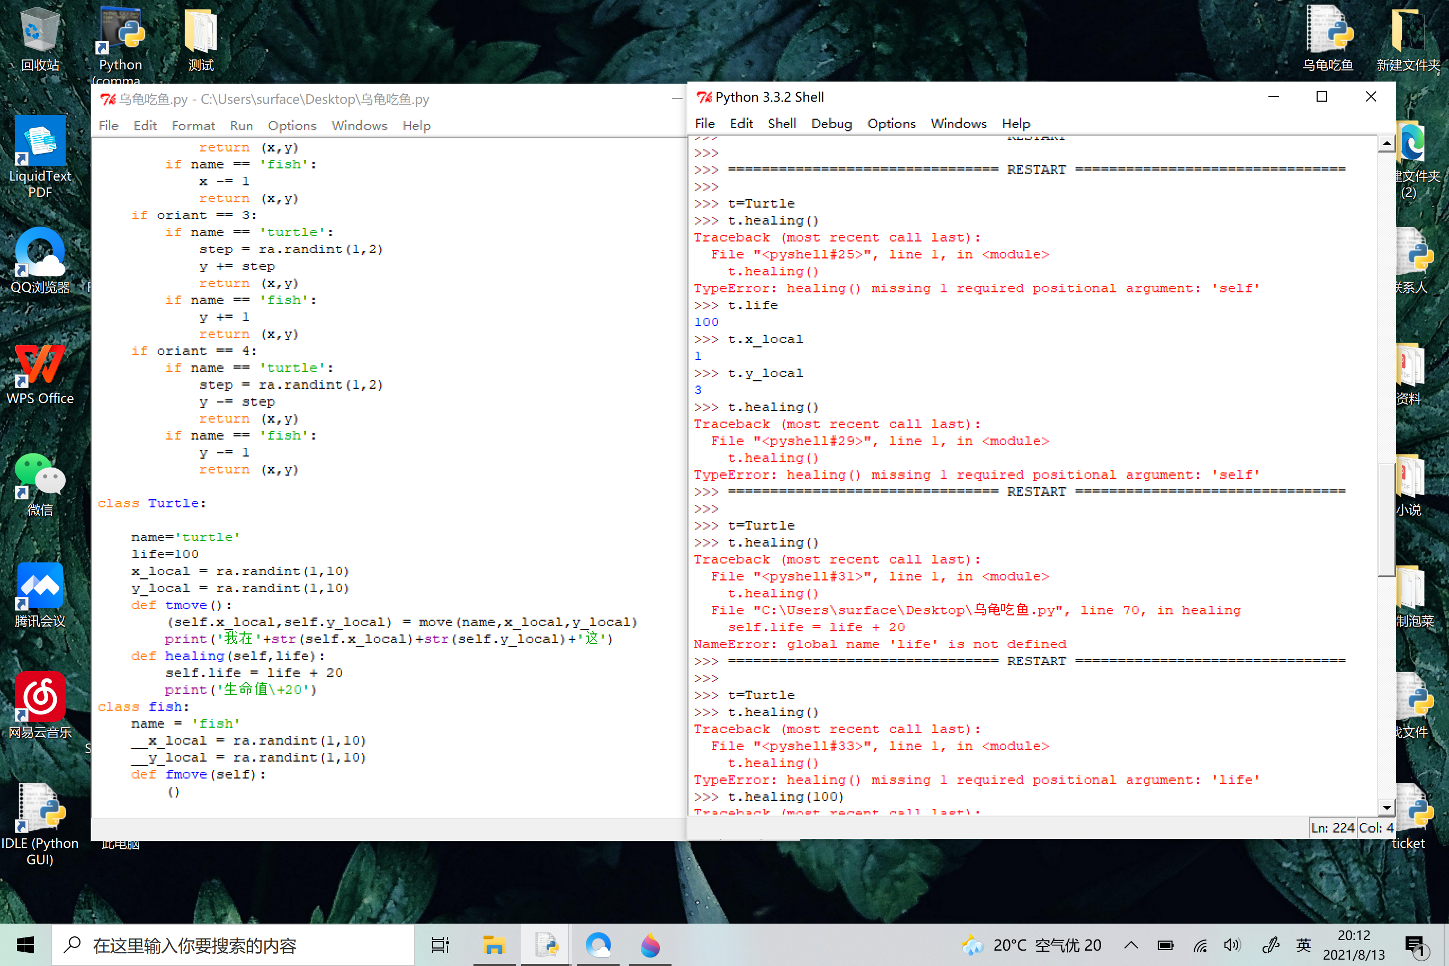The width and height of the screenshot is (1449, 966).
Task: Open File menu in Python Shell
Action: pos(705,123)
